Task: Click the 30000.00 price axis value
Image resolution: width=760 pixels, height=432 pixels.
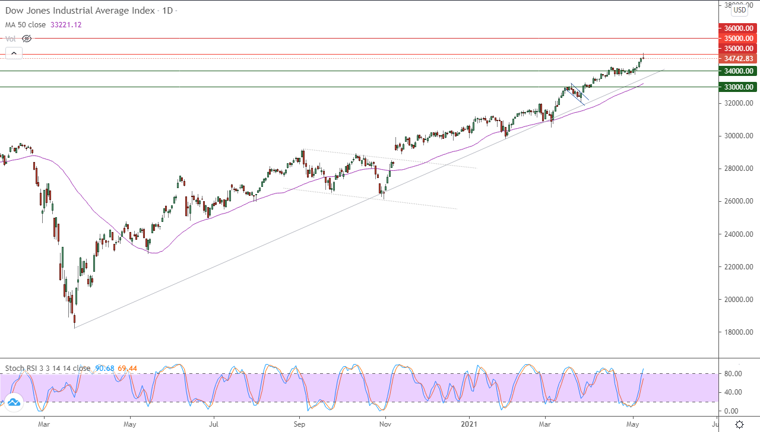Action: click(738, 136)
